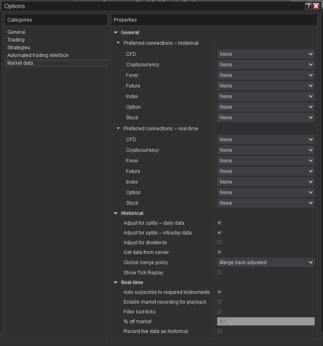Collapse the Historical section triangle

[x=116, y=213]
